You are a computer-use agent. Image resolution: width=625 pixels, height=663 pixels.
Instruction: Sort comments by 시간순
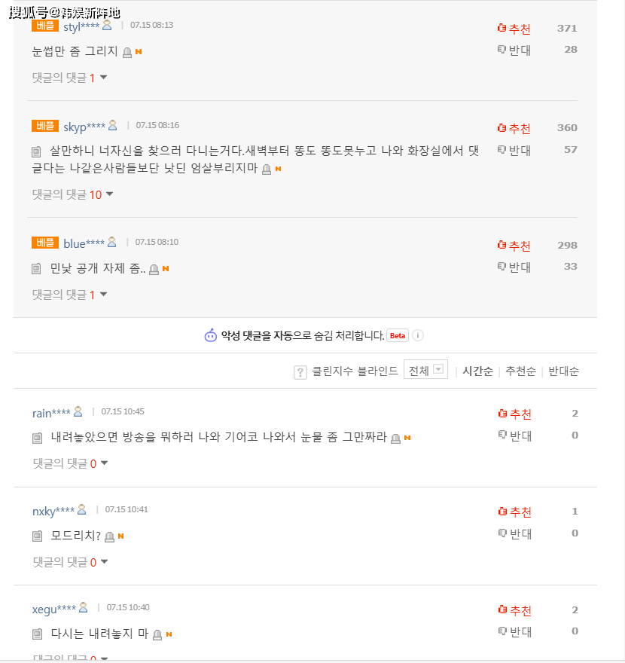pyautogui.click(x=477, y=371)
